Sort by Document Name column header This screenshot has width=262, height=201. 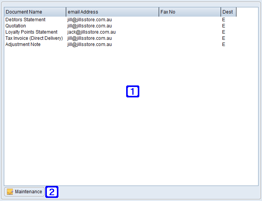[x=35, y=12]
